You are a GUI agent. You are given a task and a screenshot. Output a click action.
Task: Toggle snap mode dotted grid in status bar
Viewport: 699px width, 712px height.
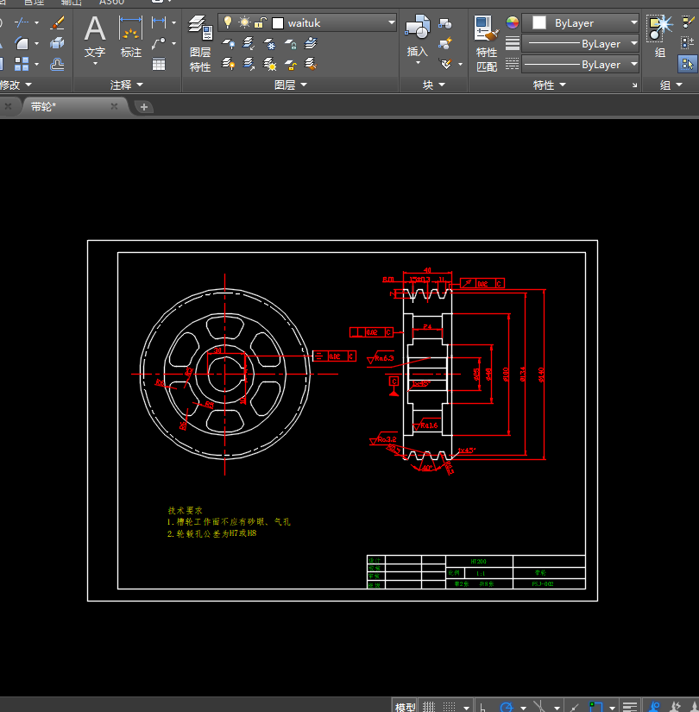(450, 707)
